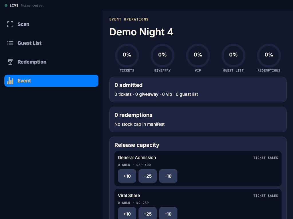Open the Guest List section
This screenshot has height=219, width=293.
[x=51, y=43]
